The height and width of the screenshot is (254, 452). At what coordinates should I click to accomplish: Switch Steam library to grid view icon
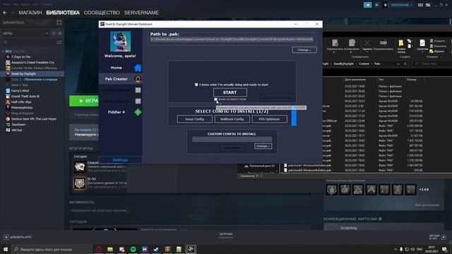[x=59, y=23]
